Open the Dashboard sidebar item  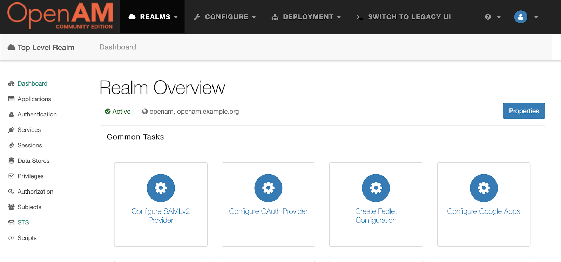(x=32, y=83)
